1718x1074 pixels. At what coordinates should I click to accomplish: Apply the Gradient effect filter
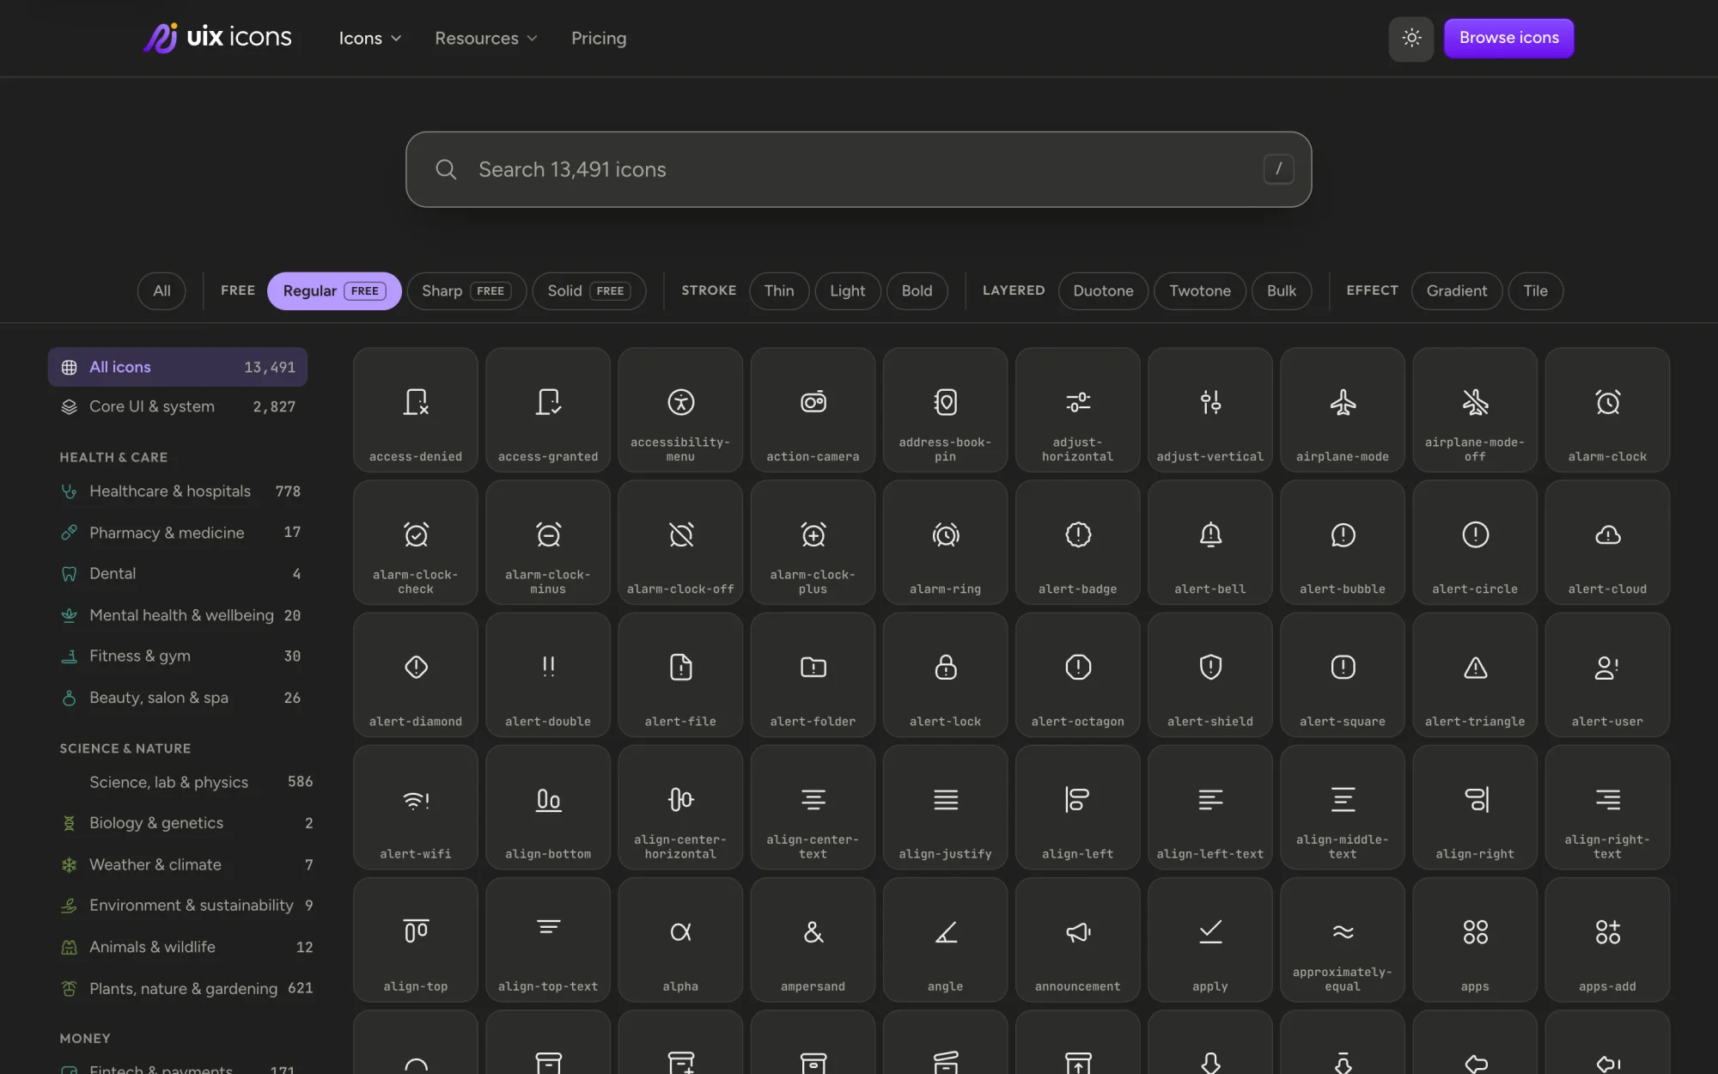click(x=1456, y=291)
